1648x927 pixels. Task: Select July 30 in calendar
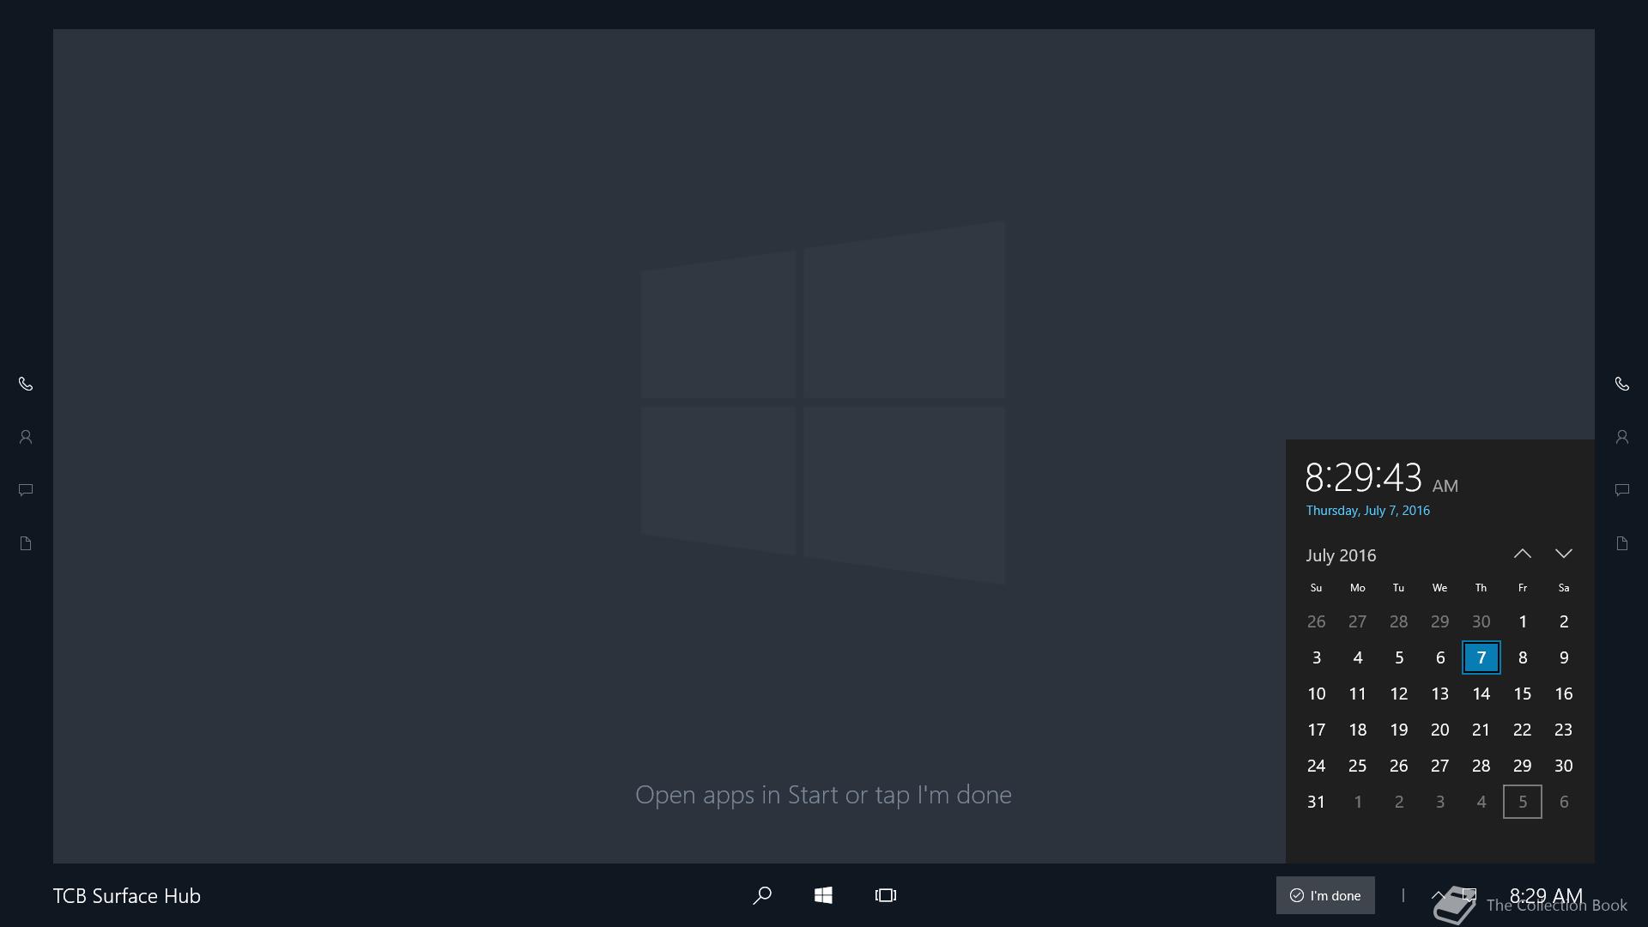[1564, 766]
